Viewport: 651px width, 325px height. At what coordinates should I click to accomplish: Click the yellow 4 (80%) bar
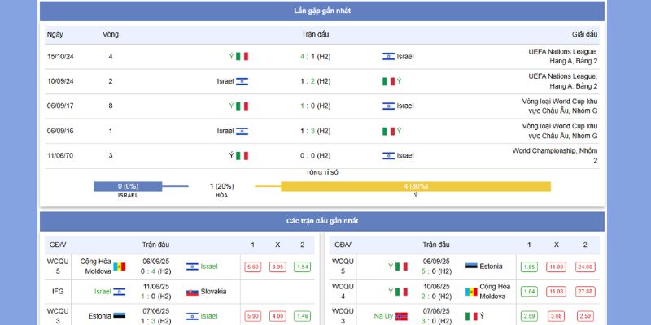point(415,187)
